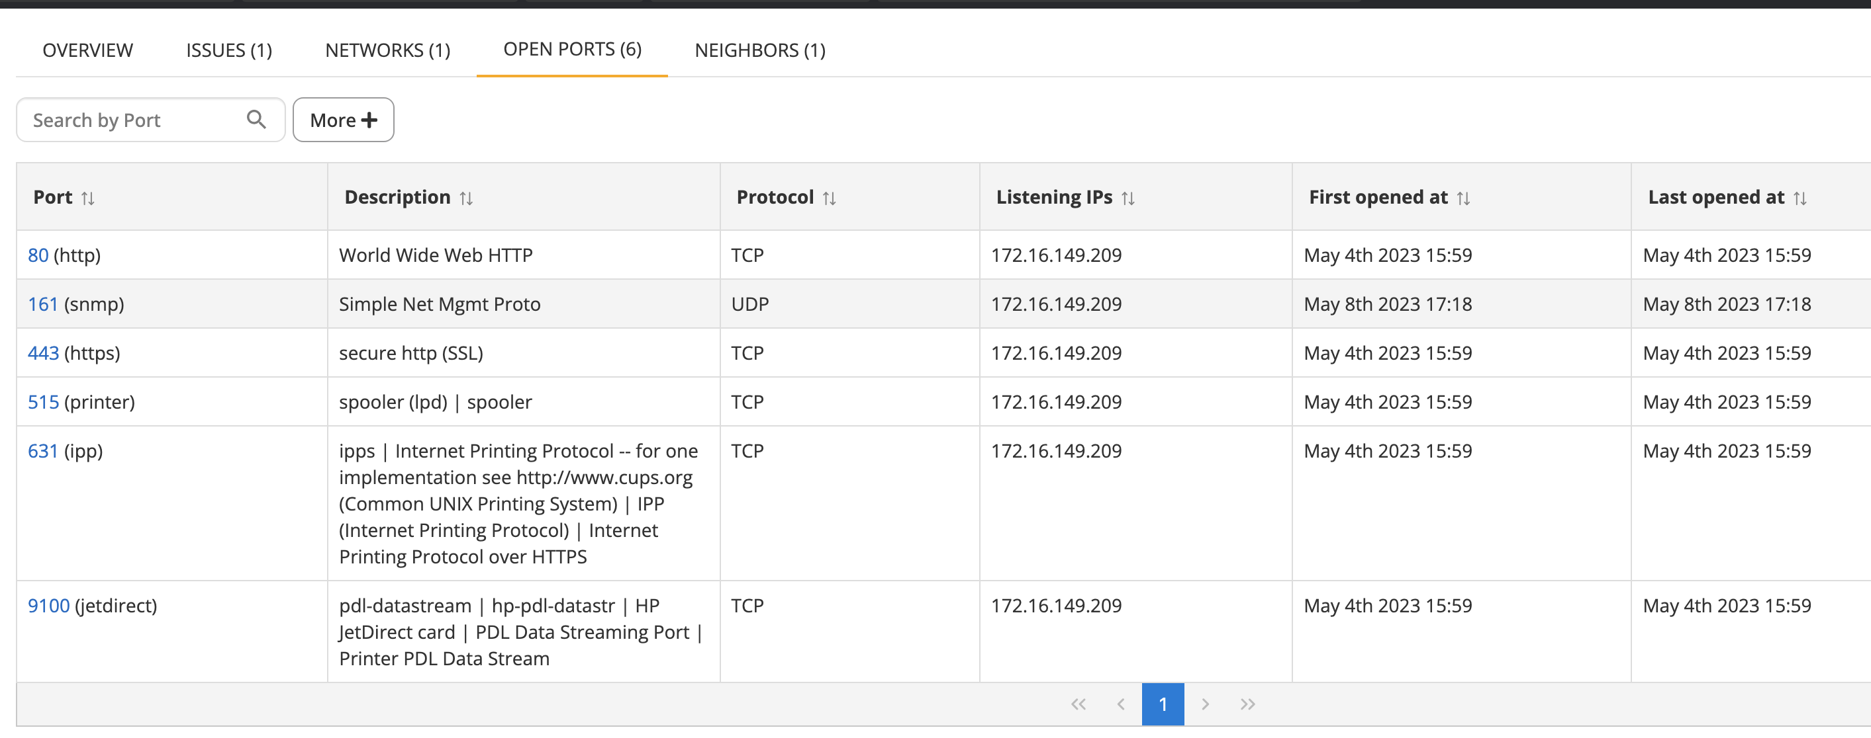Jump to the last page arrow
Screen dimensions: 1871x738
(x=1247, y=704)
